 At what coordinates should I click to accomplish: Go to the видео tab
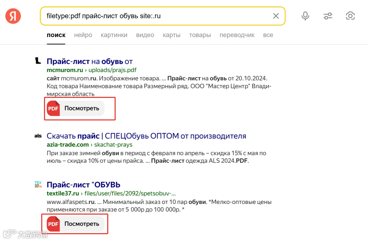click(145, 35)
